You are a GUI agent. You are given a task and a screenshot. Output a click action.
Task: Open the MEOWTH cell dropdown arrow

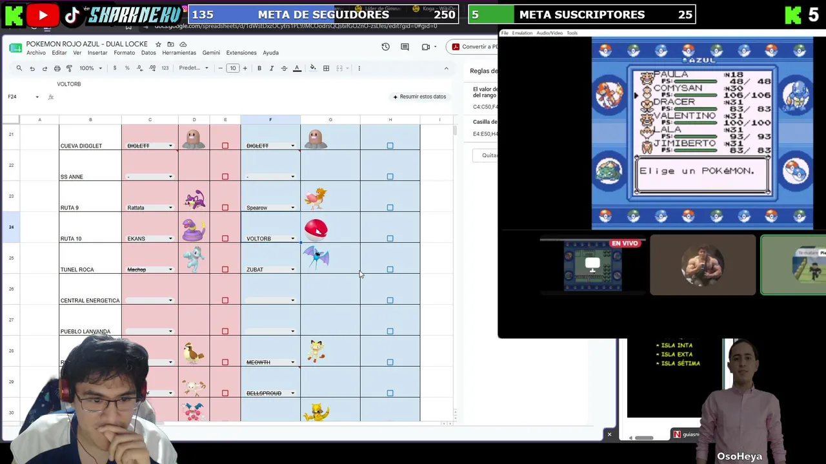(292, 362)
